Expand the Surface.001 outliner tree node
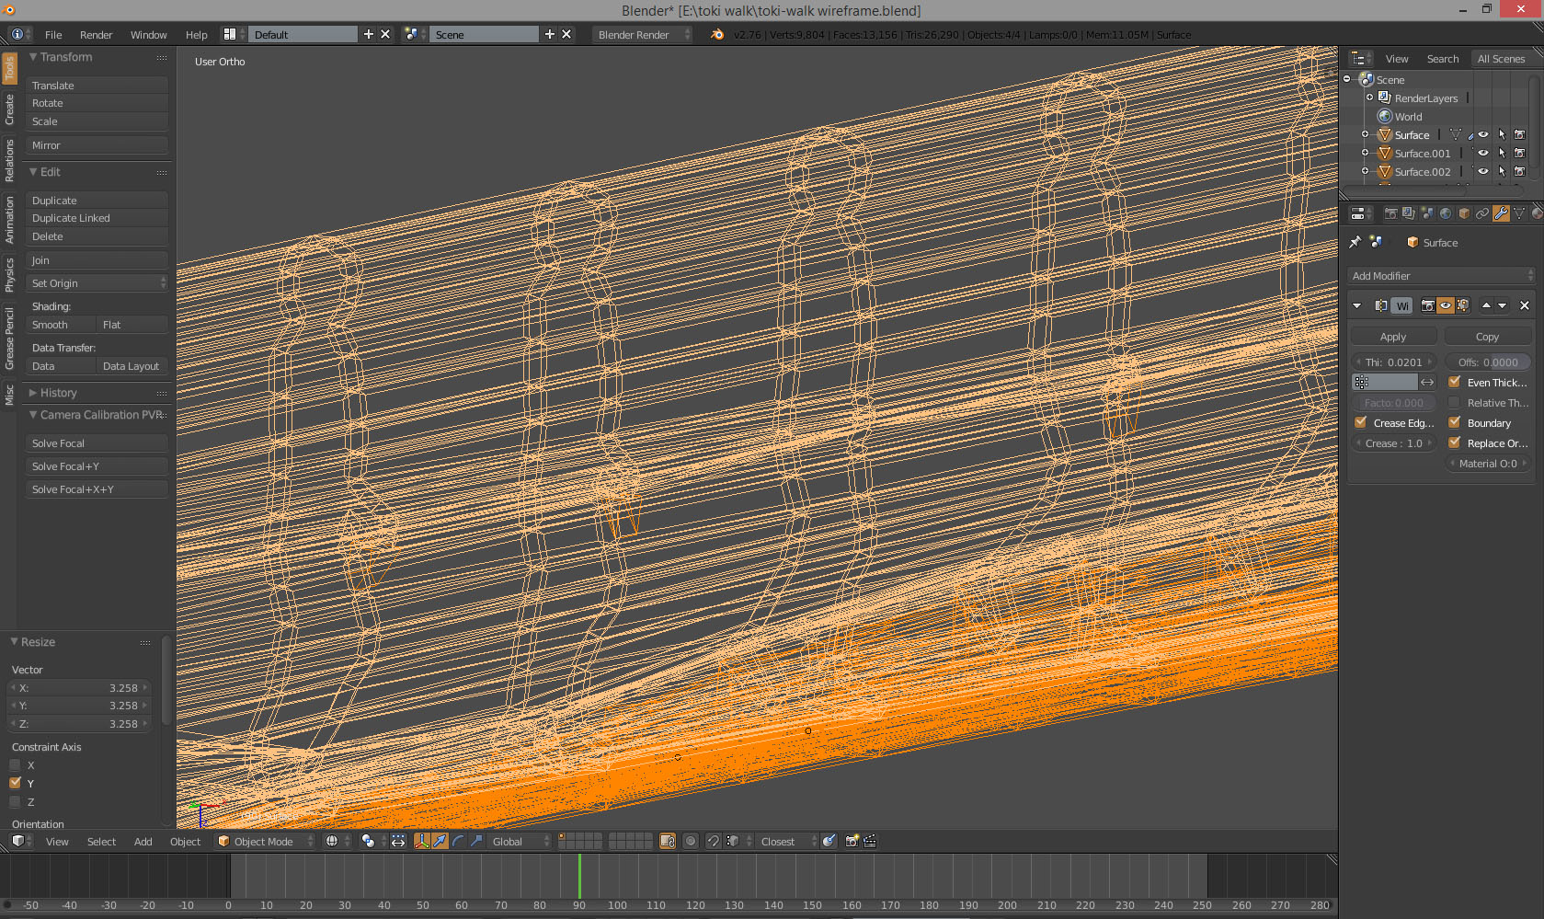Screen dimensions: 1544x919 click(x=1366, y=153)
